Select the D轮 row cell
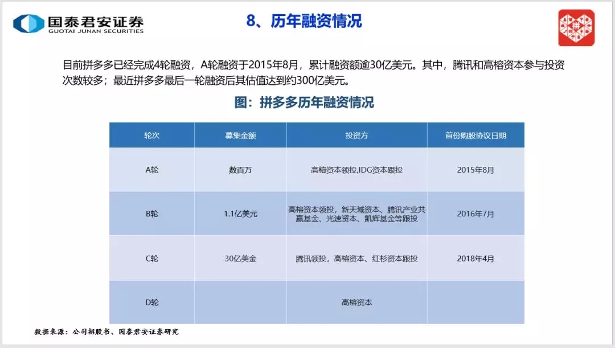615x348 pixels. 152,302
